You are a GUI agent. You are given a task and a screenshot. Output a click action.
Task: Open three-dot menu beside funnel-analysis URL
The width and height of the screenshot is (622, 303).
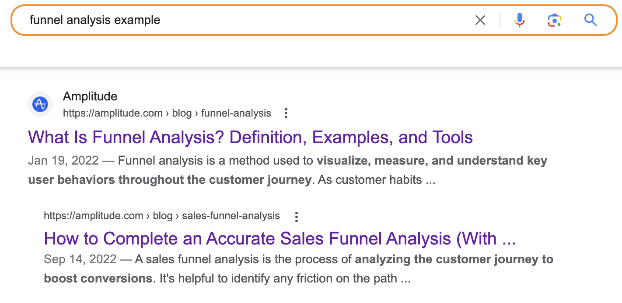pos(286,114)
